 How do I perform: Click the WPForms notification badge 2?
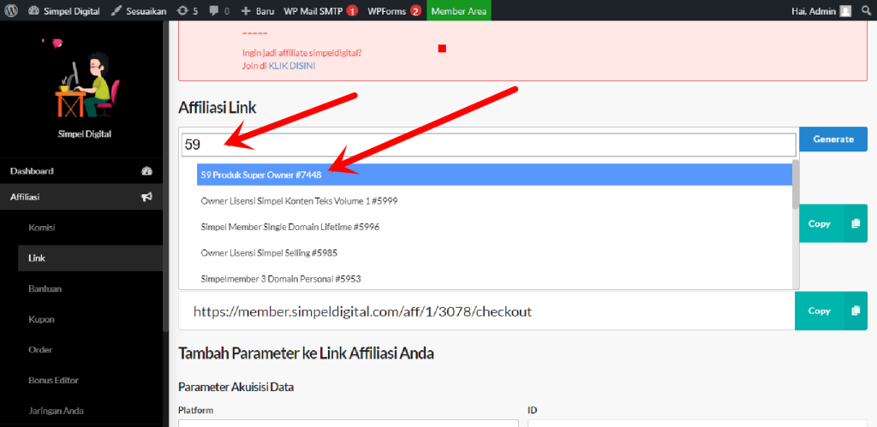click(x=415, y=11)
